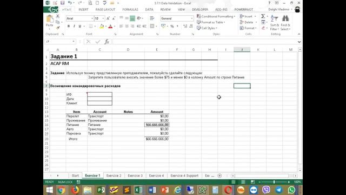Click the Wrap Text icon
The image size is (346, 195).
click(x=152, y=18)
